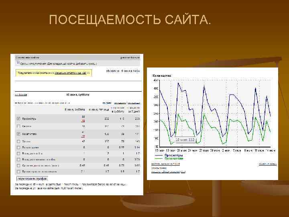Viewport: 289px width, 217px height.
Task: Uncheck the Посетители checkbox
Action: coord(18,134)
